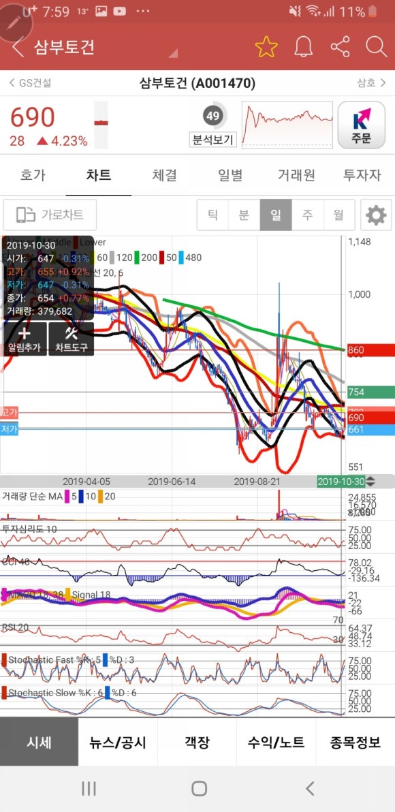Tap the 고가 high price marker

(10, 413)
